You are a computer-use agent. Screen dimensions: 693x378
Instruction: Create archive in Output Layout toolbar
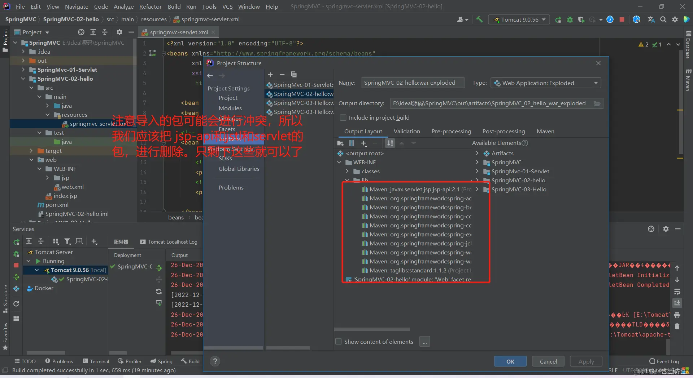(352, 143)
